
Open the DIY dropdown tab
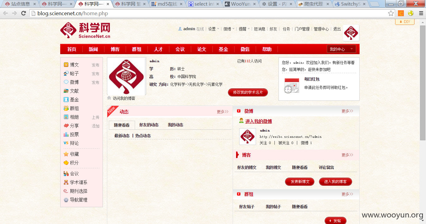point(405,22)
